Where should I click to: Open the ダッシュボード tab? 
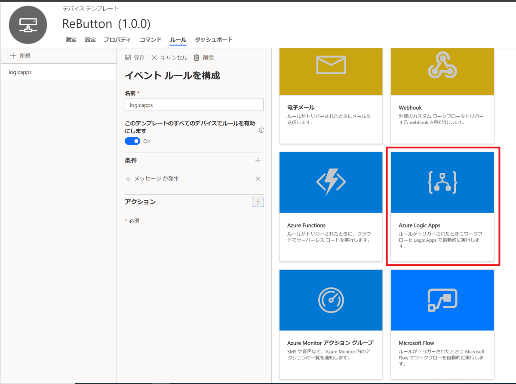point(214,40)
